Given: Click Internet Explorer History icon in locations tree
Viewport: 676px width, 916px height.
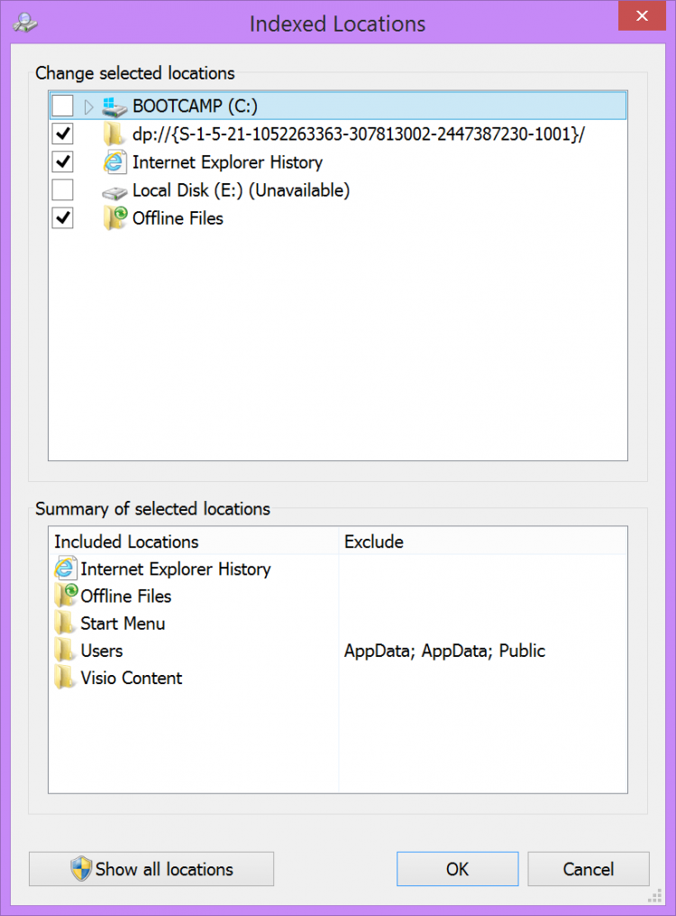Looking at the screenshot, I should point(114,162).
